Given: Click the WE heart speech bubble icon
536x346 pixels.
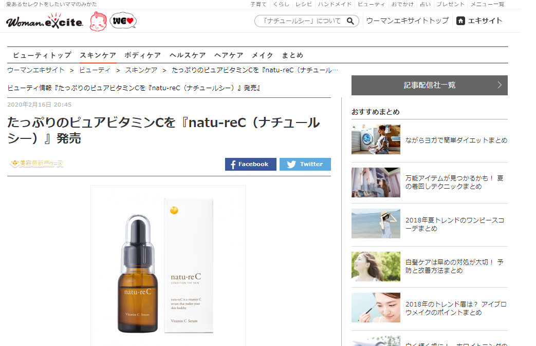Looking at the screenshot, I should point(123,21).
